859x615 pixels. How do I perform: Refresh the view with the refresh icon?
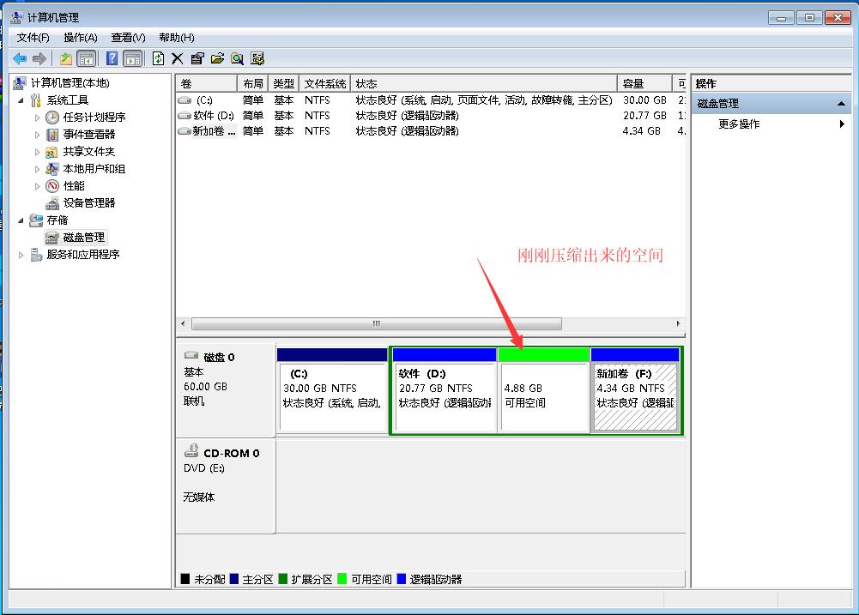[159, 57]
